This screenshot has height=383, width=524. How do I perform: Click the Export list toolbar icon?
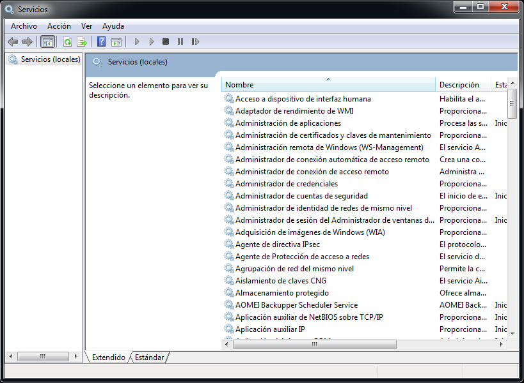[x=82, y=41]
